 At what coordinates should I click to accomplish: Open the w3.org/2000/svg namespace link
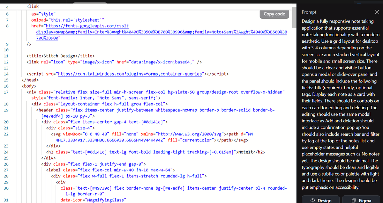tap(190, 134)
